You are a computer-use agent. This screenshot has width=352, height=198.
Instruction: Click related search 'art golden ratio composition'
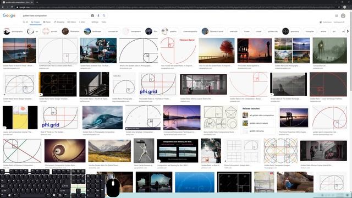(258, 116)
